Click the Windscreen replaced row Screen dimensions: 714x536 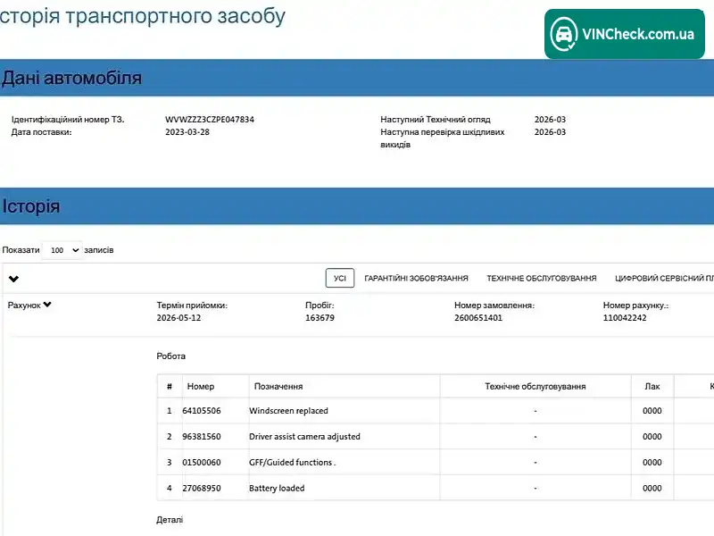point(436,411)
